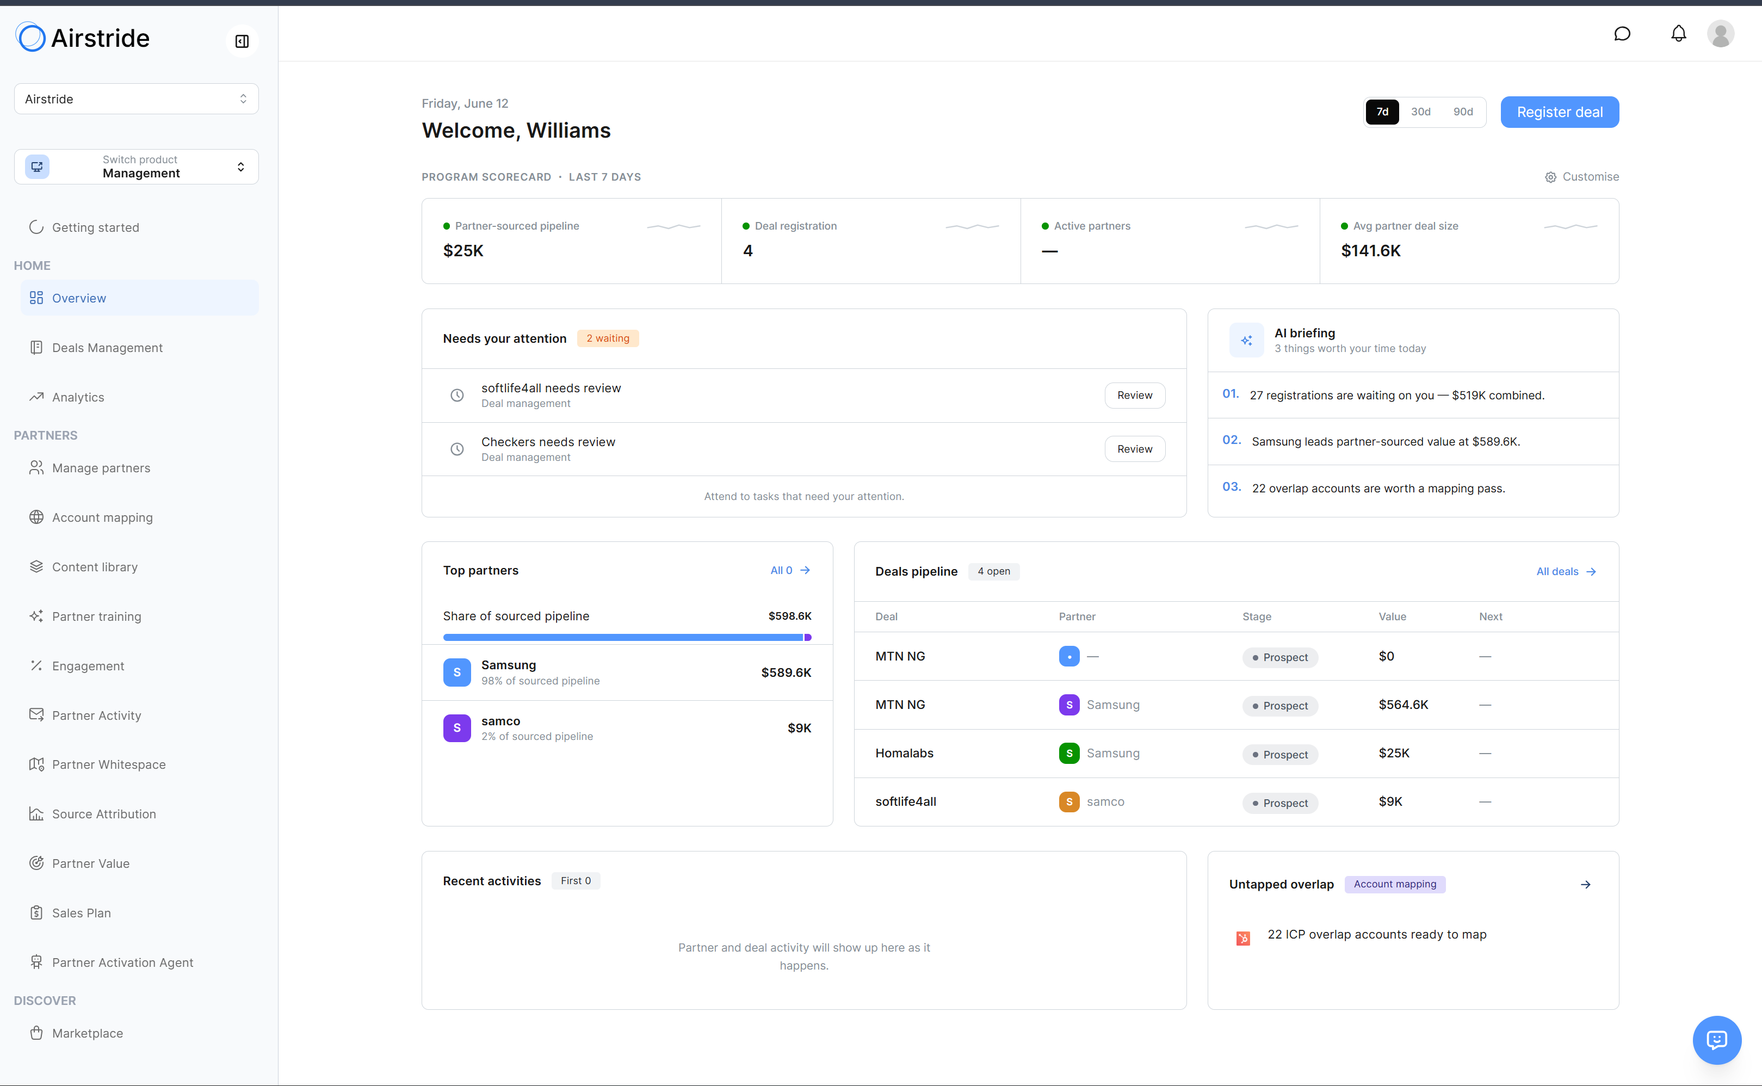Open All 0 link in Top partners
The width and height of the screenshot is (1762, 1086).
pos(790,570)
